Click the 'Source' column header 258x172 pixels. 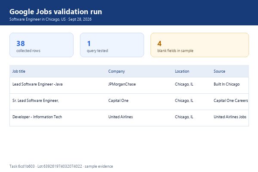click(x=219, y=71)
